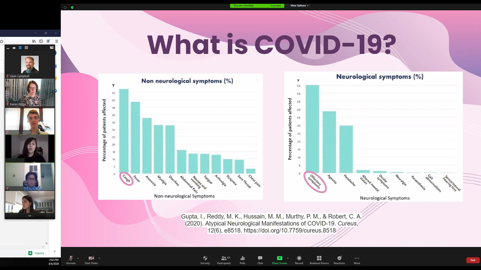Open the Reactions menu
This screenshot has height=270, width=481.
(339, 260)
